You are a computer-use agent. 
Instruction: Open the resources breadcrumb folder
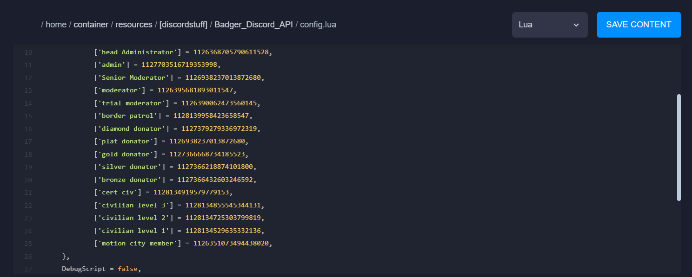point(134,25)
